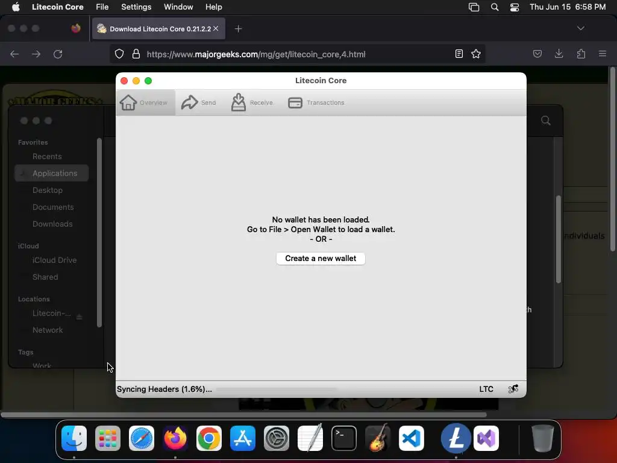
Task: Click the browser page vertical scrollbar
Action: [x=612, y=159]
